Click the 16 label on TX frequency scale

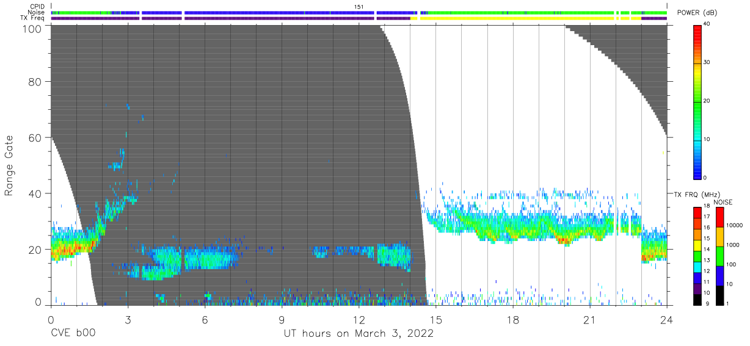(x=708, y=228)
